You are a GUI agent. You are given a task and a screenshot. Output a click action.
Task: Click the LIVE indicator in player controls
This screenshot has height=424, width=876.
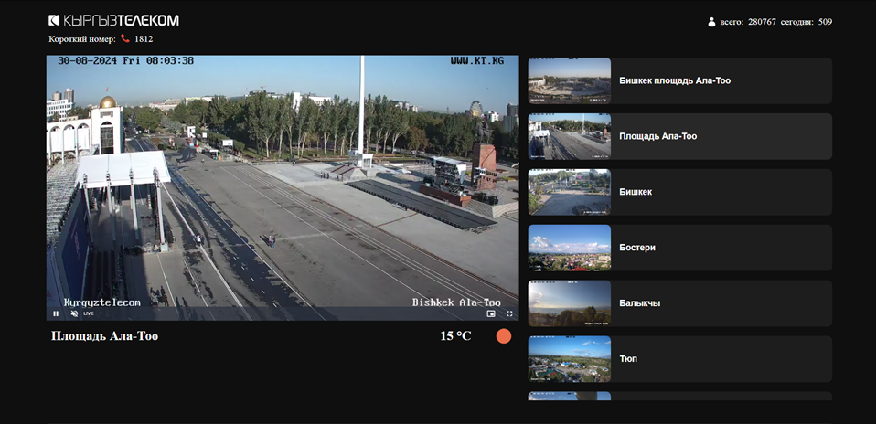coord(89,314)
